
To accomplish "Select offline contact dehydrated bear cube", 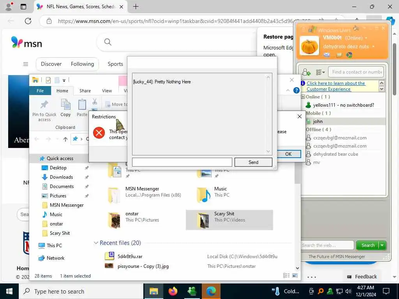I will click(335, 154).
